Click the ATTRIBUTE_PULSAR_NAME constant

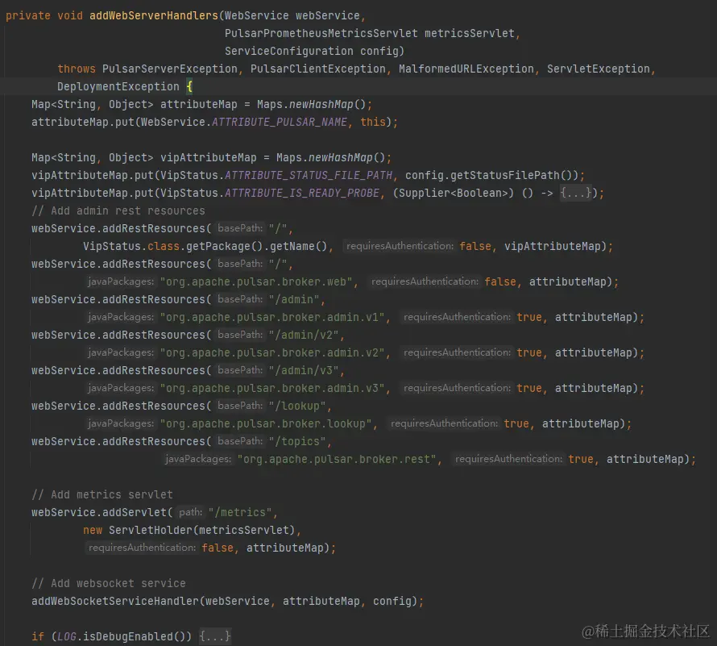(279, 123)
